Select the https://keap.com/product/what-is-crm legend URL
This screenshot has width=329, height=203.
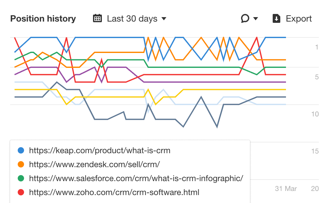tap(100, 151)
